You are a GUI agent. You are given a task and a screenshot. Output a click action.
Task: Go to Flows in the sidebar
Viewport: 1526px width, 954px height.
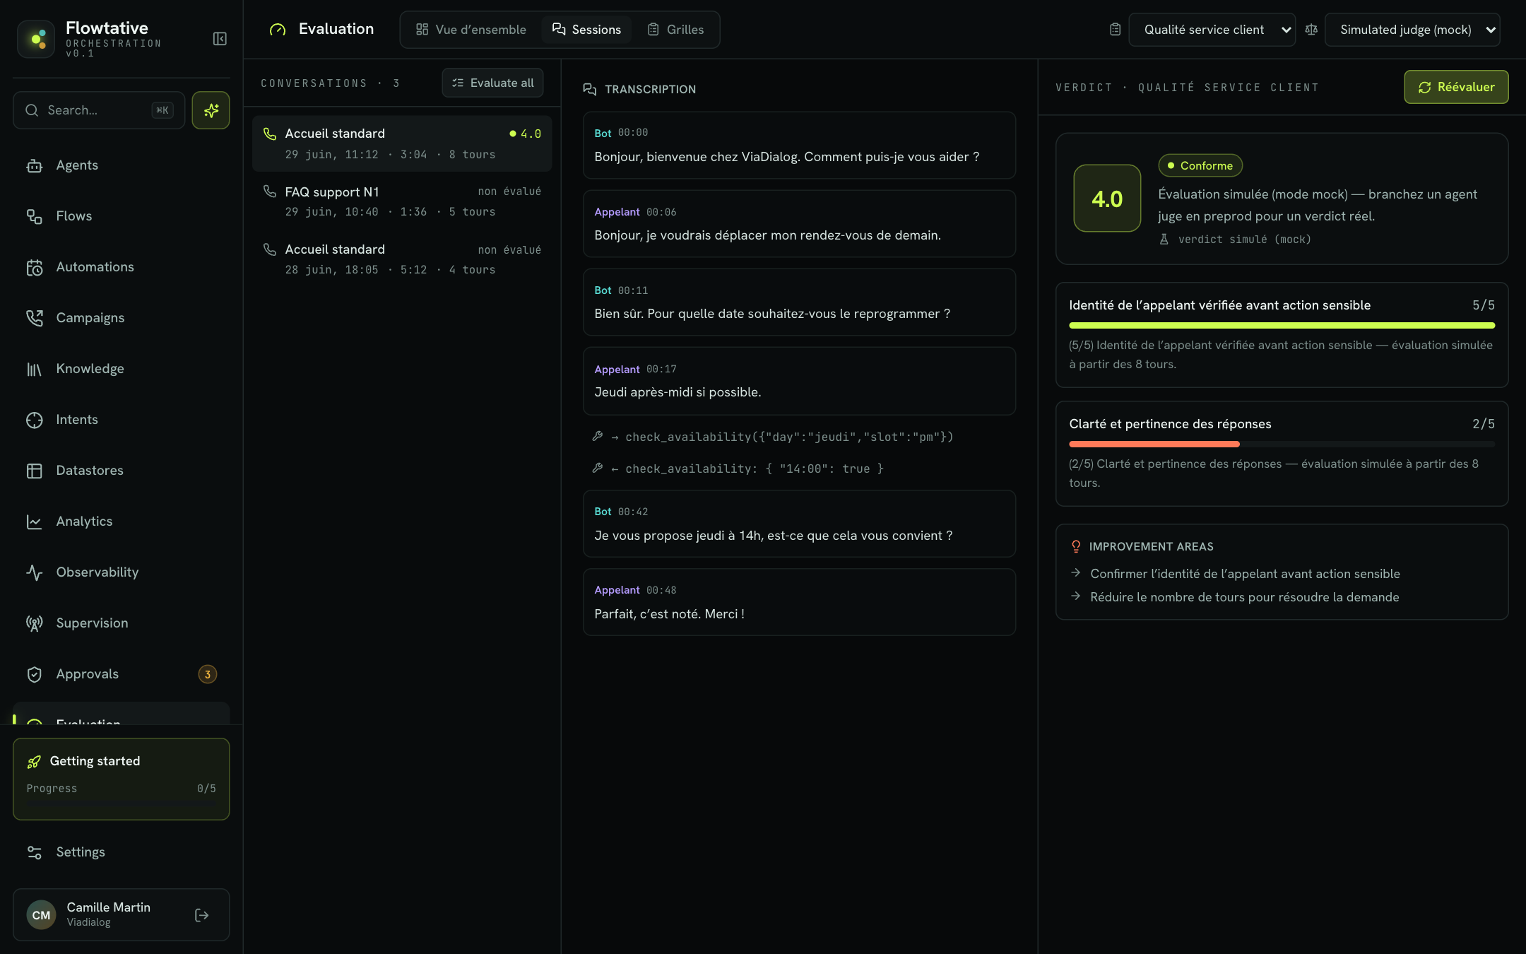click(x=122, y=216)
